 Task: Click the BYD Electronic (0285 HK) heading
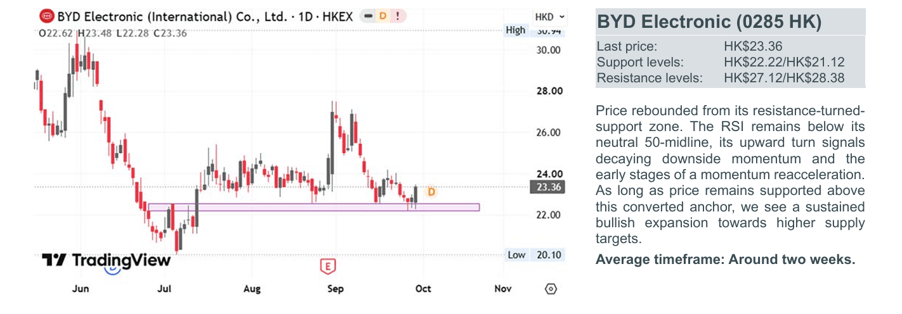click(x=709, y=22)
